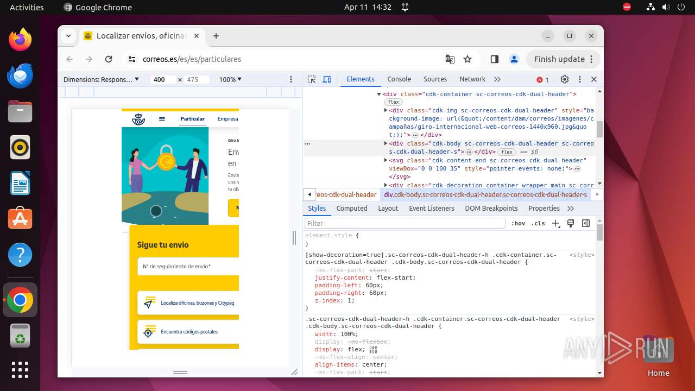Open the selected element's three-dot actions menu
This screenshot has width=695, height=391.
[x=307, y=144]
